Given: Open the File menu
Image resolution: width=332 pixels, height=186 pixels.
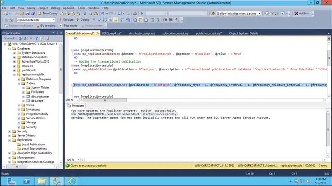Looking at the screenshot, I should [x=4, y=8].
